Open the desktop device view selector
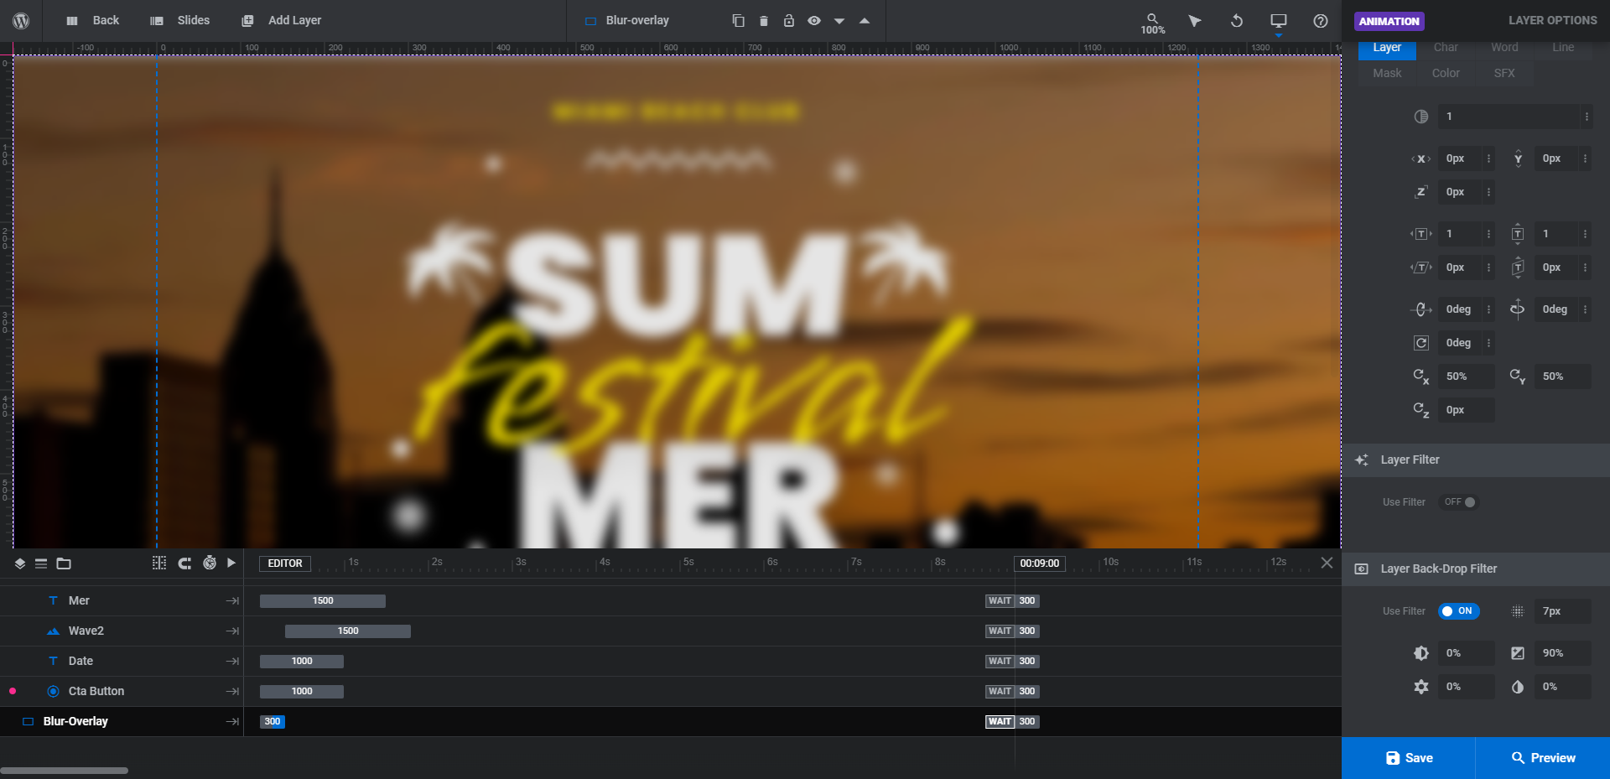Viewport: 1610px width, 779px height. [1279, 22]
